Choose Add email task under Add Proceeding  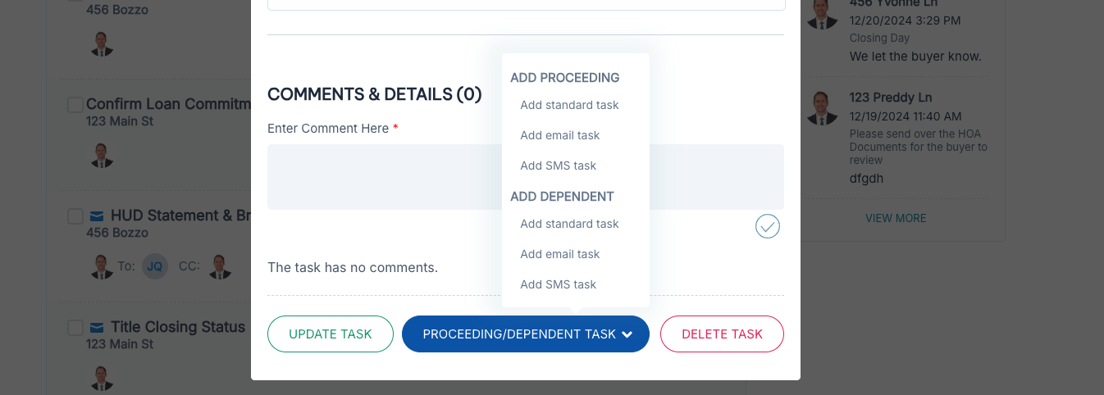560,135
